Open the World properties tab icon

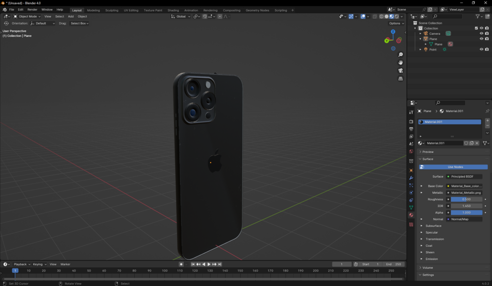point(411,151)
